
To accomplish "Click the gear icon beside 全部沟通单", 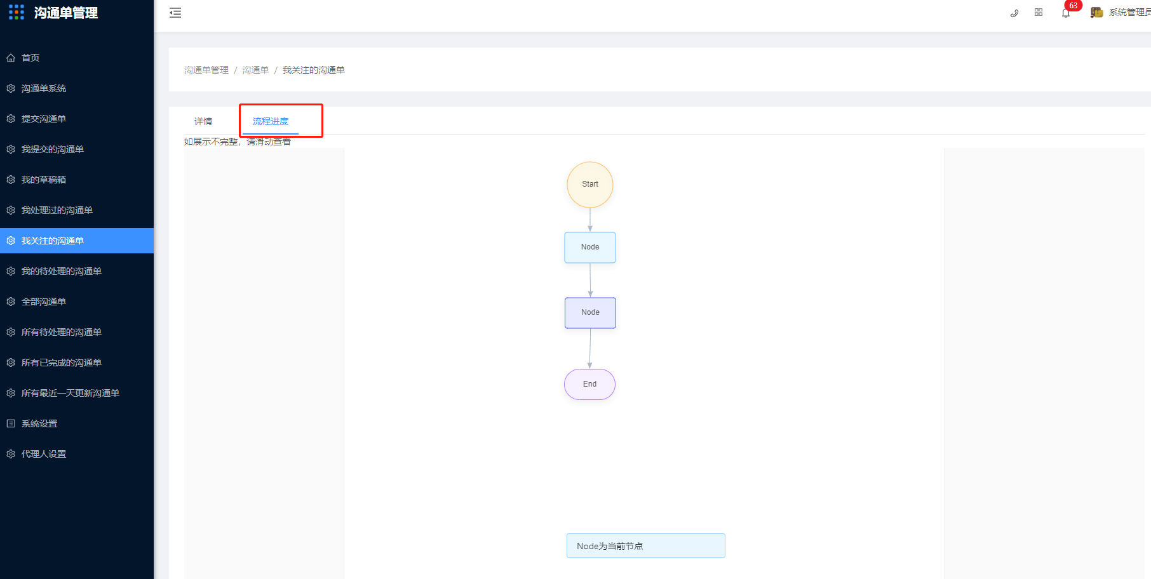I will pos(11,302).
